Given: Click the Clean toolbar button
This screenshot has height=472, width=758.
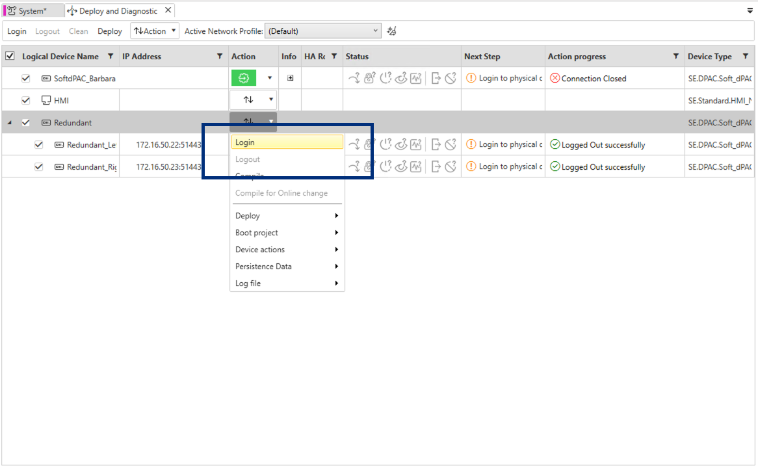Looking at the screenshot, I should 78,31.
